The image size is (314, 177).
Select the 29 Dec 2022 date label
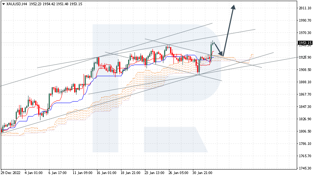point(10,173)
